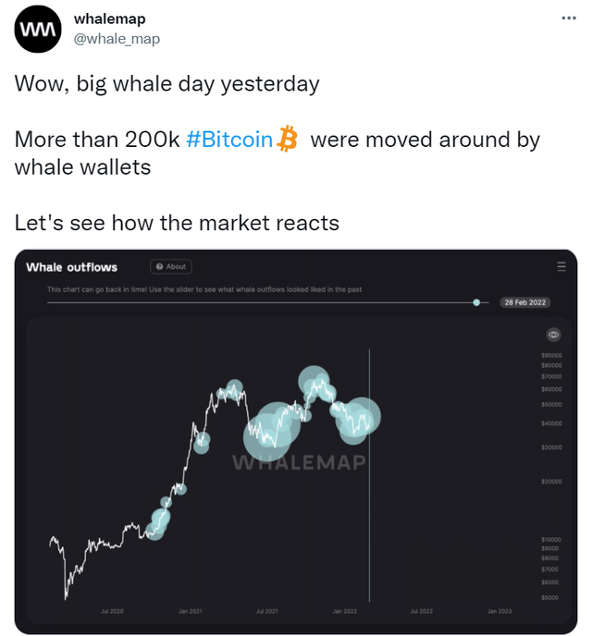Screen dimensions: 592x636
Task: Click the About button in chart header
Action: tap(171, 267)
